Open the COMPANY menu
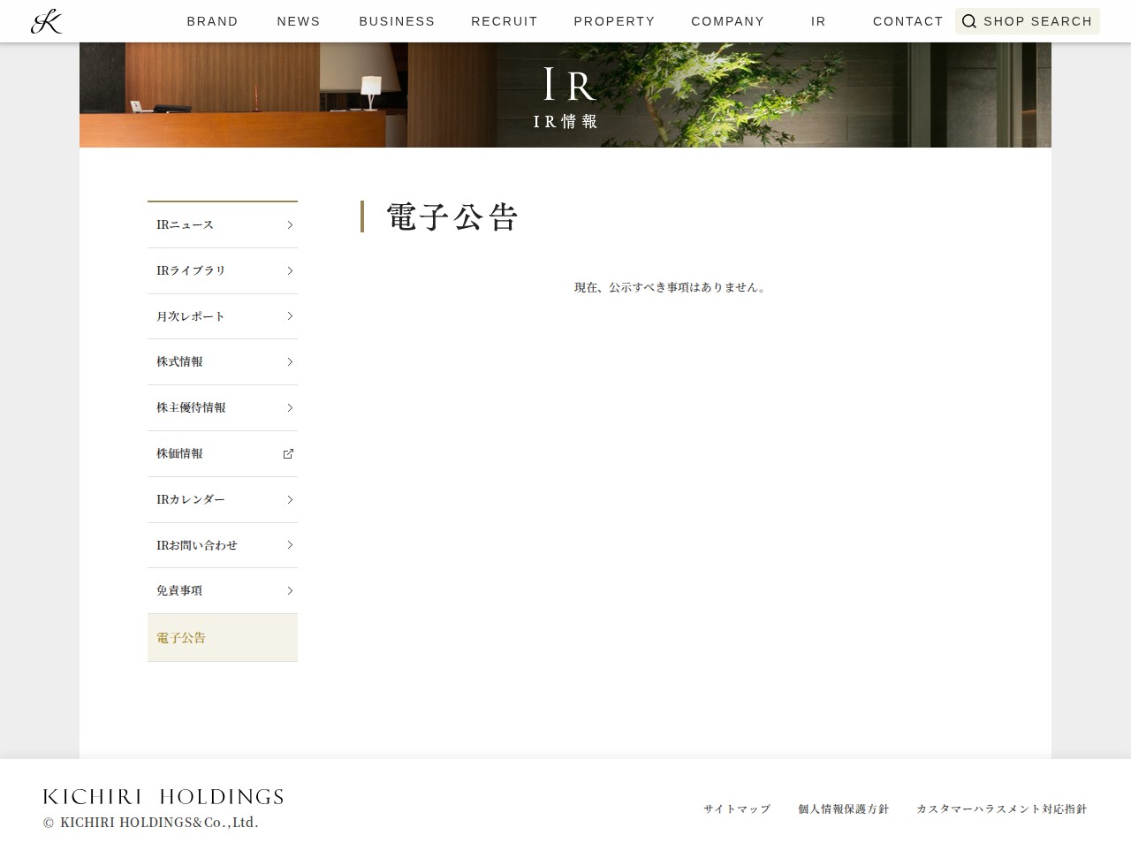The width and height of the screenshot is (1131, 858). coord(727,21)
